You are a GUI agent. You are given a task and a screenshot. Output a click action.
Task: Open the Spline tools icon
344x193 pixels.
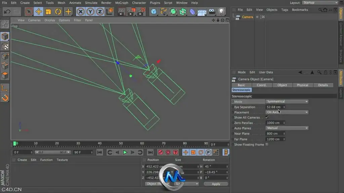(164, 12)
